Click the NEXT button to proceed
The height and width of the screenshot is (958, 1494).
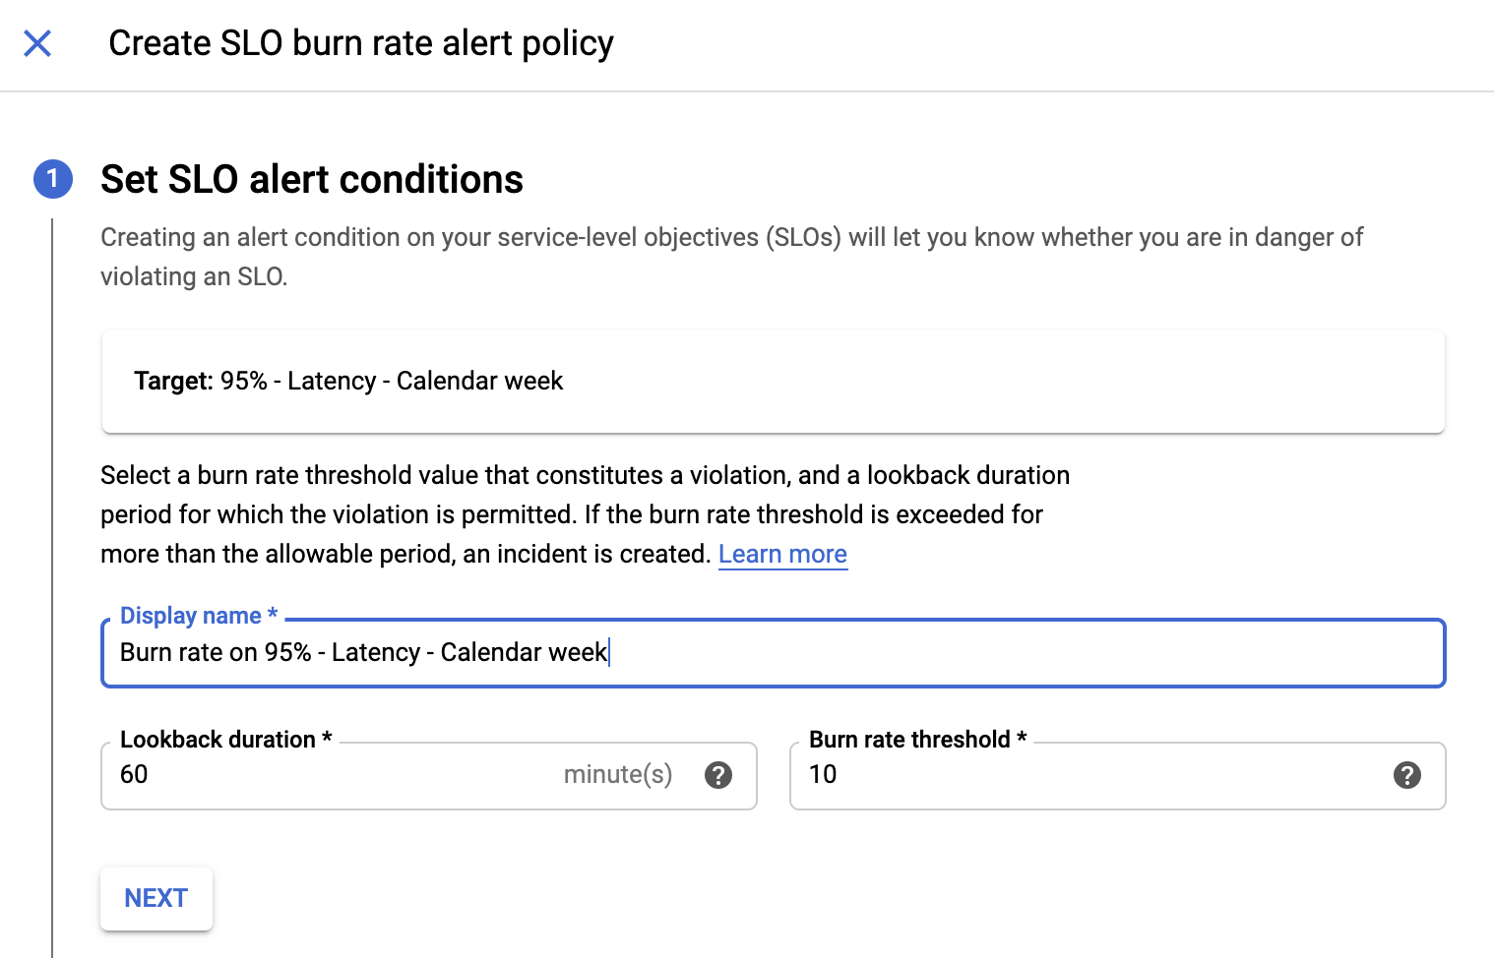[156, 898]
